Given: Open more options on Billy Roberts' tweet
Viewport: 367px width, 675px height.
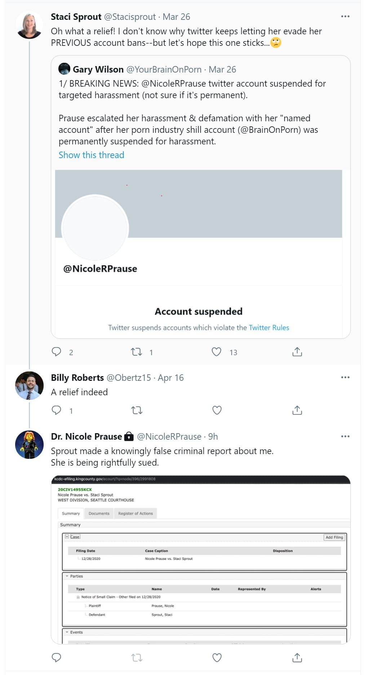Looking at the screenshot, I should click(345, 378).
